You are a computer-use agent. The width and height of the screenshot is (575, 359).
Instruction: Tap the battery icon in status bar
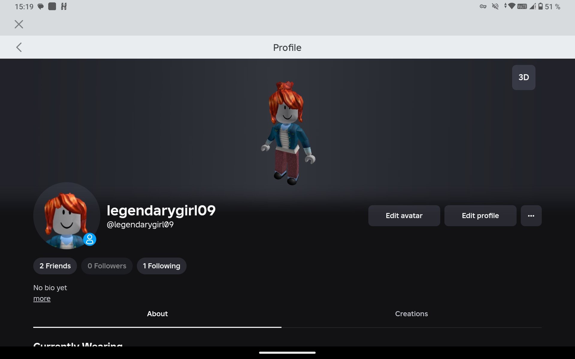tap(541, 6)
